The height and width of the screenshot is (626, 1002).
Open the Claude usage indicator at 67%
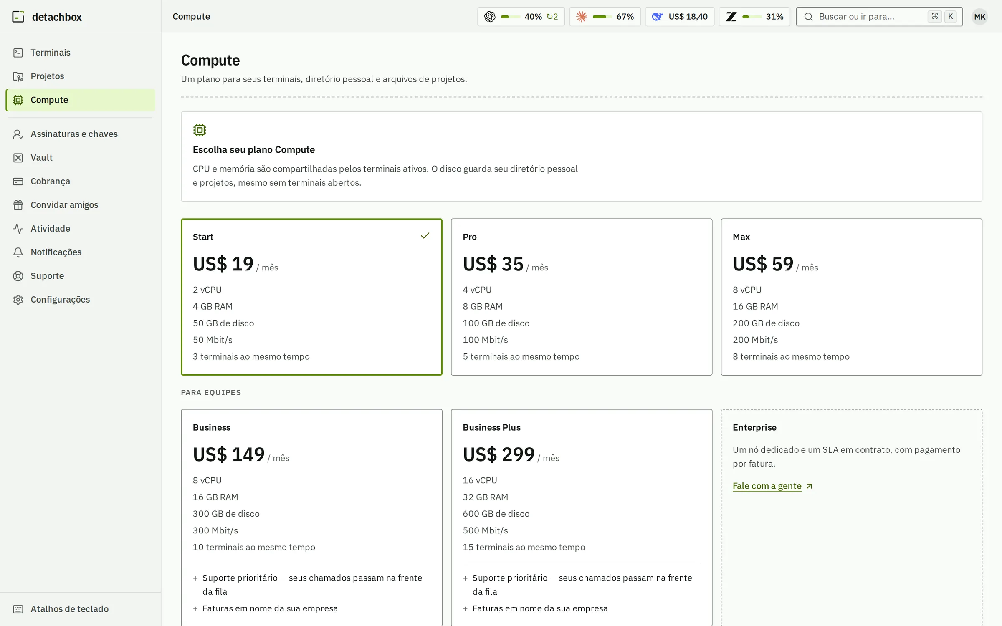point(605,17)
